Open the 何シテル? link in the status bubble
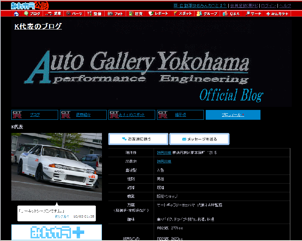The height and width of the screenshot is (241, 302). (62, 216)
